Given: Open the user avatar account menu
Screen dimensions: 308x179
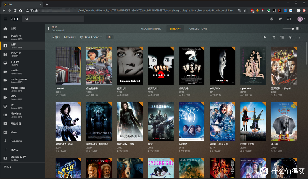Looking at the screenshot, I should [x=301, y=19].
